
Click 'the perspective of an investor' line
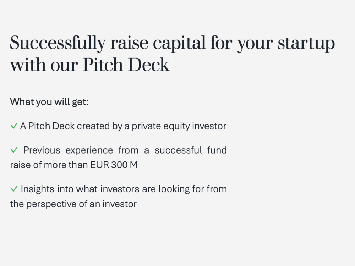point(73,204)
